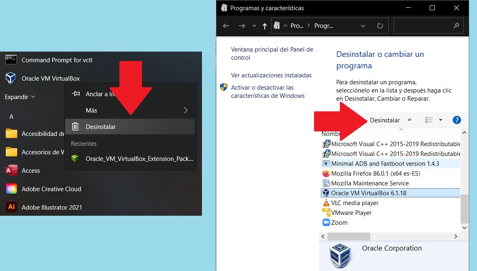Launch Access via its red icon
The height and width of the screenshot is (271, 477).
[x=11, y=170]
